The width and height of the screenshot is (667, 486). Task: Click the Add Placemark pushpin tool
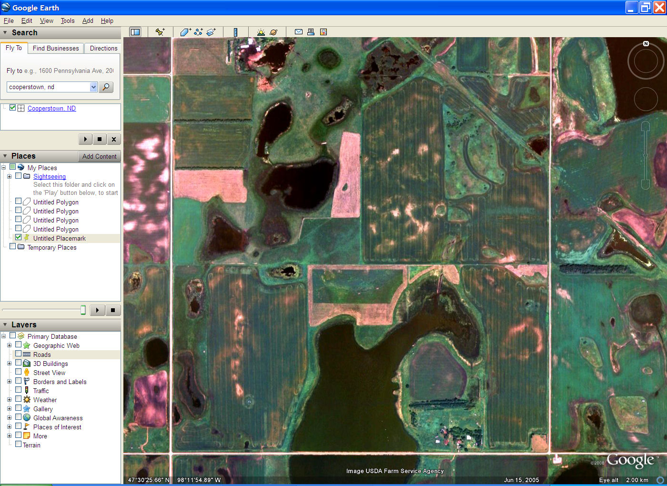(160, 32)
